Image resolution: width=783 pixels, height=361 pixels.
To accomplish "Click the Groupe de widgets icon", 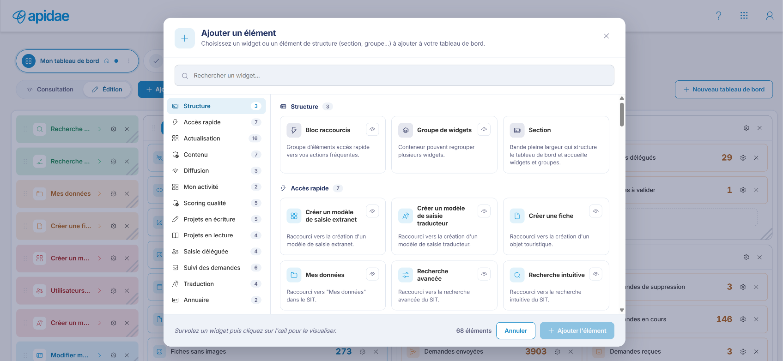I will click(406, 130).
